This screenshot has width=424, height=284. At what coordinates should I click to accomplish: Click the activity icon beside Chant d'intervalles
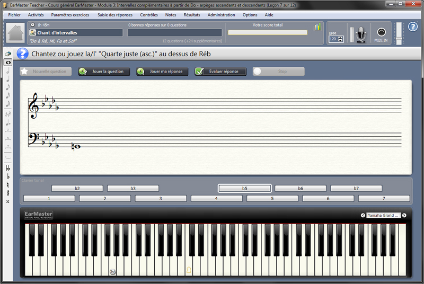point(32,33)
